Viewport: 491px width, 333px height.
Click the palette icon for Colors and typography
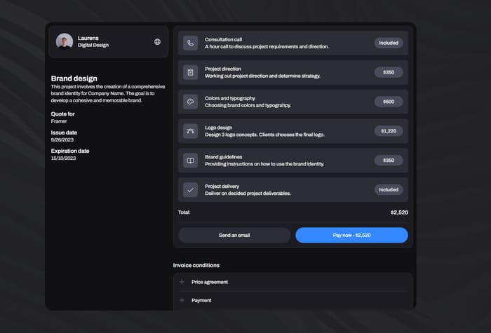coord(190,102)
